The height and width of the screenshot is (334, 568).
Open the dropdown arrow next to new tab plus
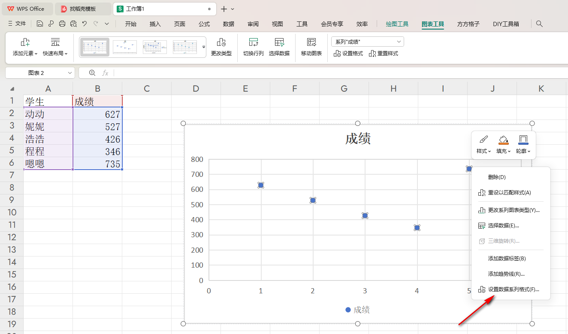tap(233, 9)
